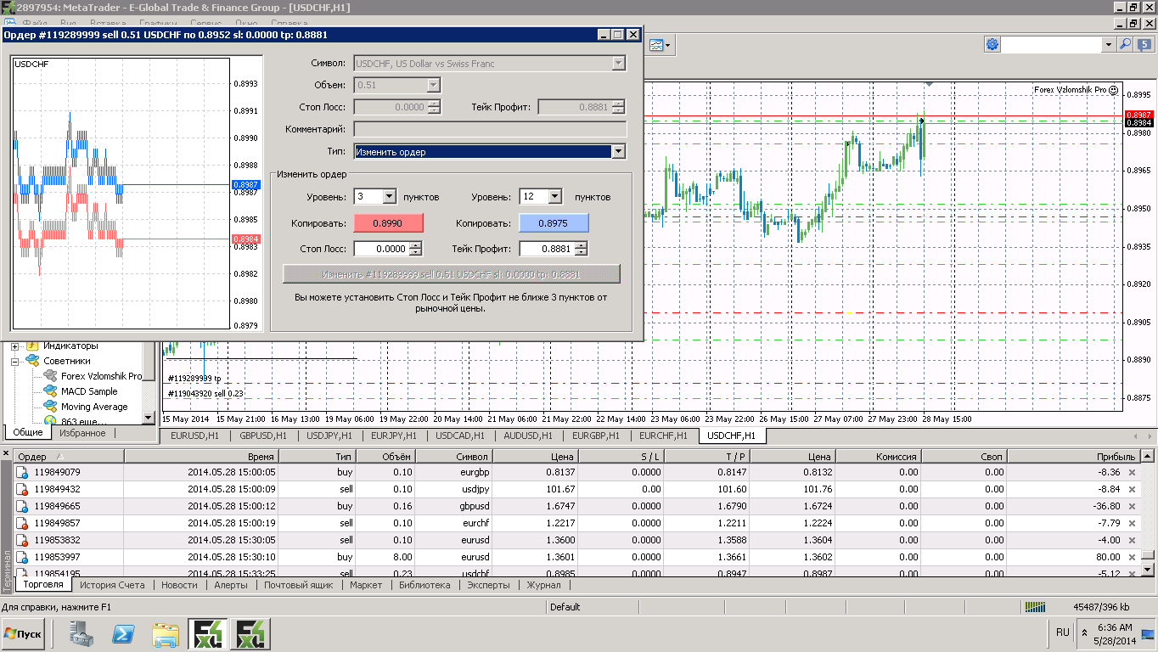1158x652 pixels.
Task: Close order 119849079 with its X icon
Action: click(x=1132, y=472)
